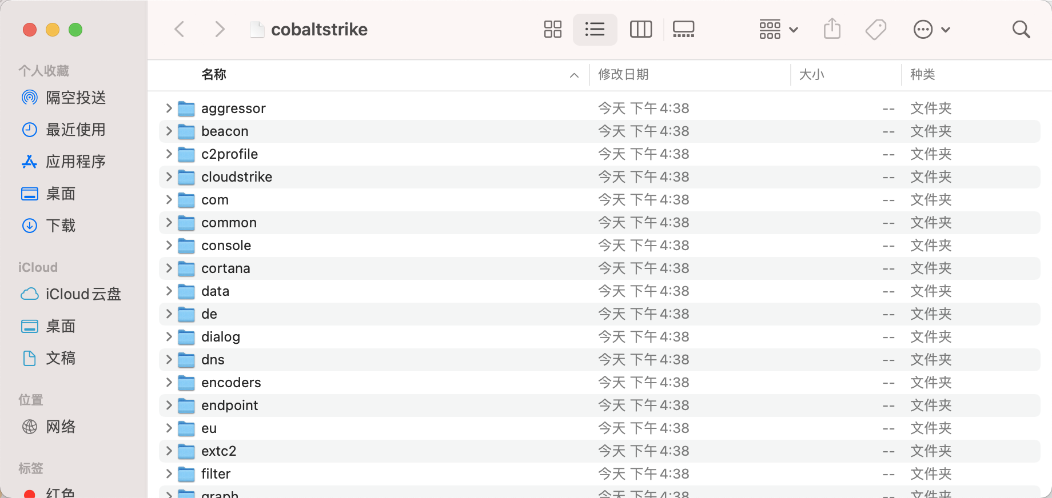Image resolution: width=1052 pixels, height=498 pixels.
Task: Open the group-by options dropdown
Action: pos(778,29)
